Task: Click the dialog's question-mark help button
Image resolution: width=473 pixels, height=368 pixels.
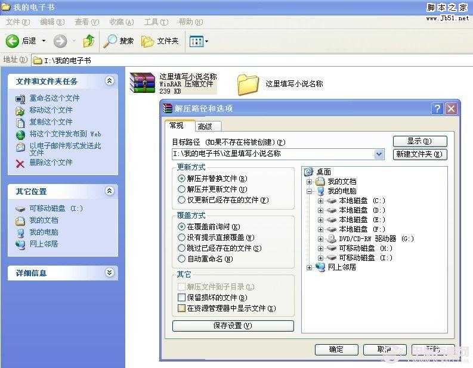Action: click(437, 109)
